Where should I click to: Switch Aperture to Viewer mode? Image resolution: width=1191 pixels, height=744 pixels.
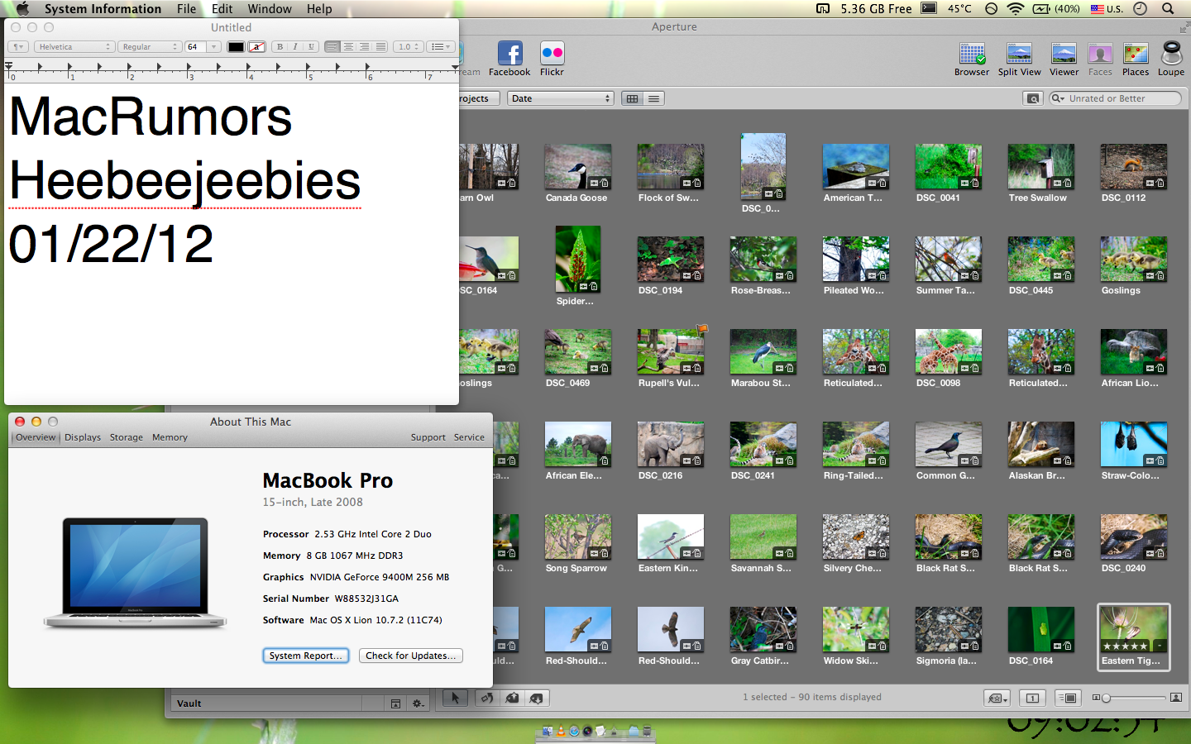point(1064,59)
